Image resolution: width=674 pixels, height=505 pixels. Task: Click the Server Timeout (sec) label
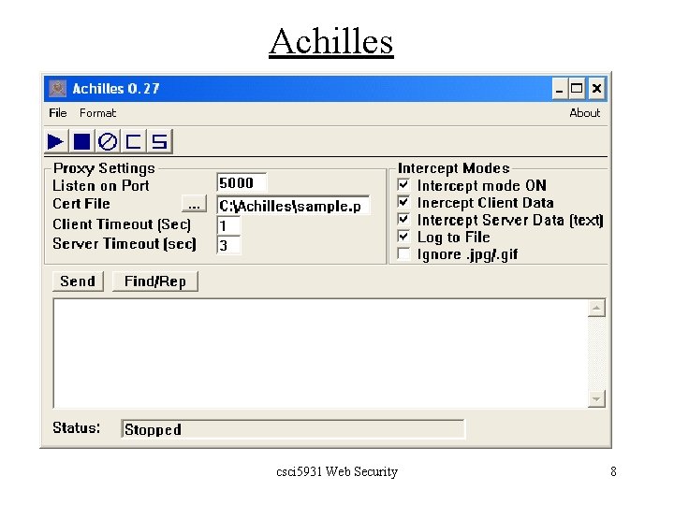click(125, 243)
